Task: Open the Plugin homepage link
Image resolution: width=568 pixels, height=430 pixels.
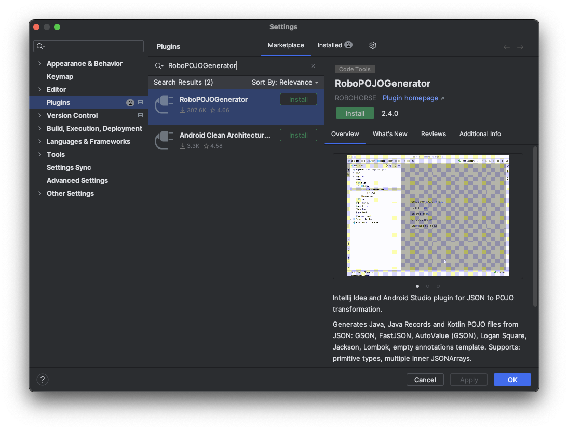Action: click(x=413, y=98)
